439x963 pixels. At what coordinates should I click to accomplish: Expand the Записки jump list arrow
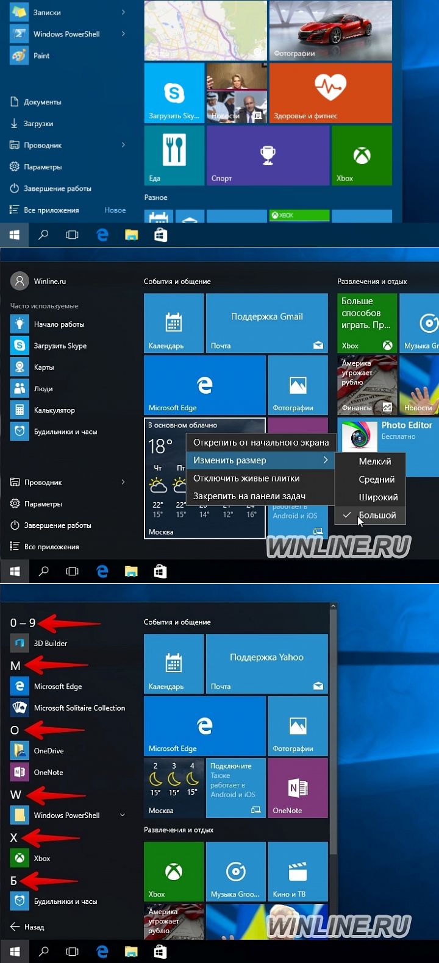click(123, 12)
